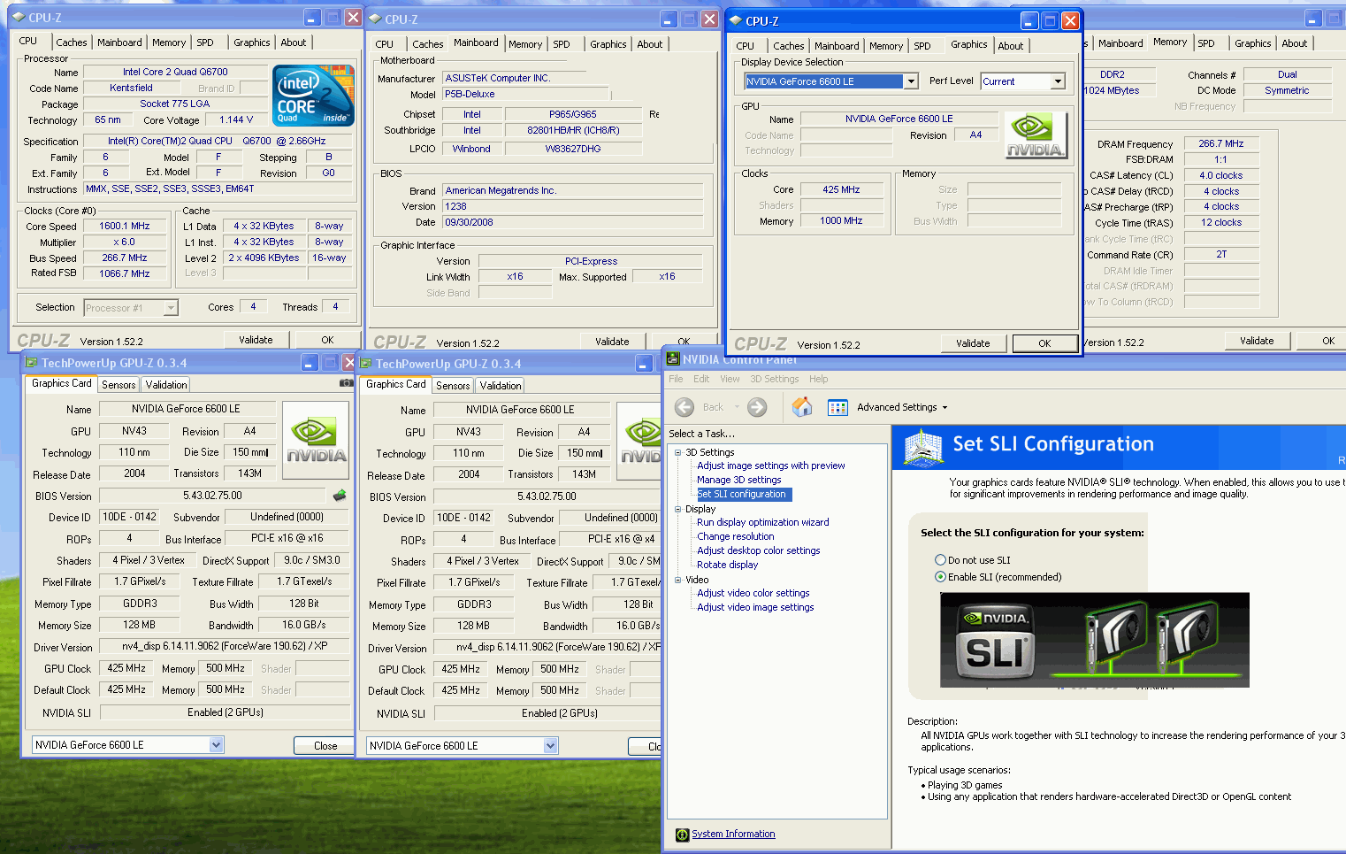Click the NVIDIA logo in CPU-Z Graphics tab

pyautogui.click(x=1035, y=135)
